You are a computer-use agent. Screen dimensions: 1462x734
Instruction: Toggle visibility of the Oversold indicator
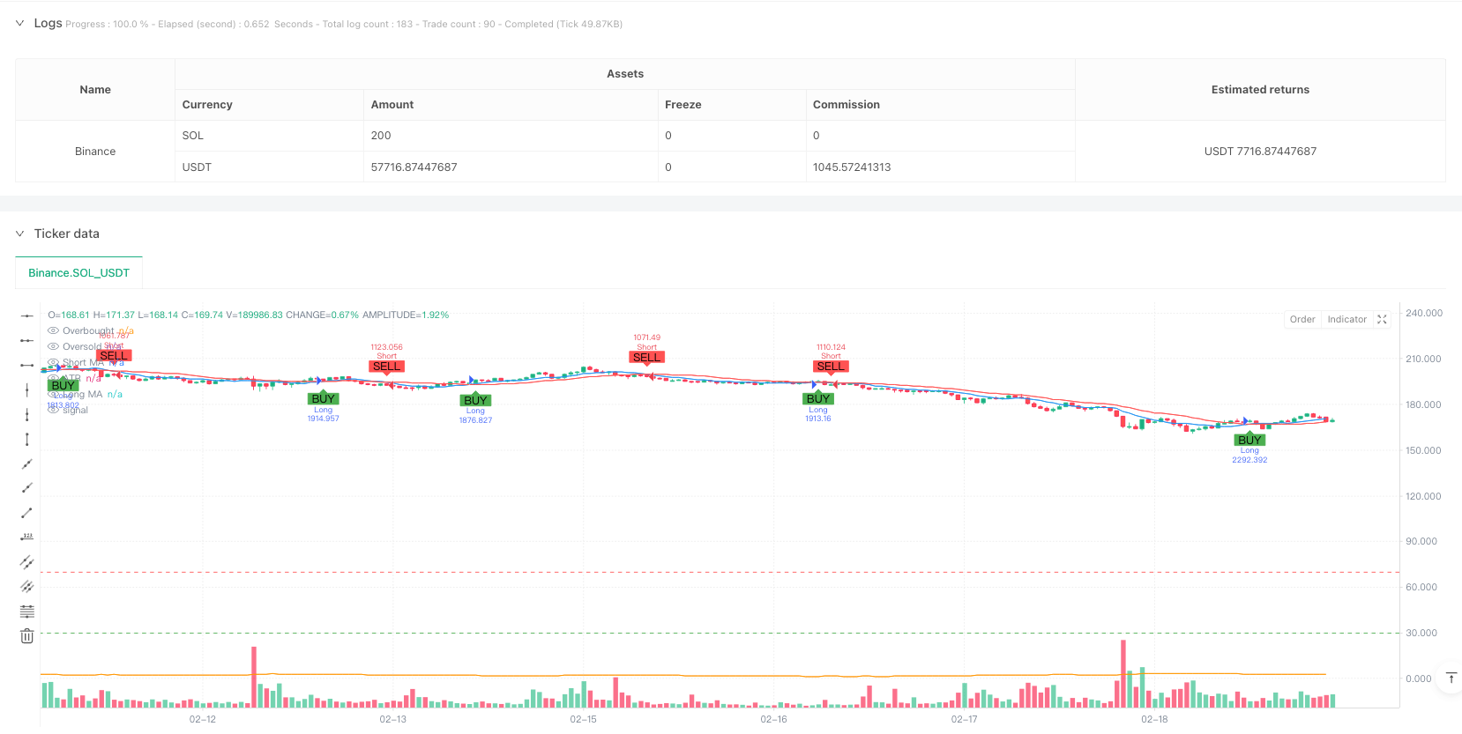(53, 347)
